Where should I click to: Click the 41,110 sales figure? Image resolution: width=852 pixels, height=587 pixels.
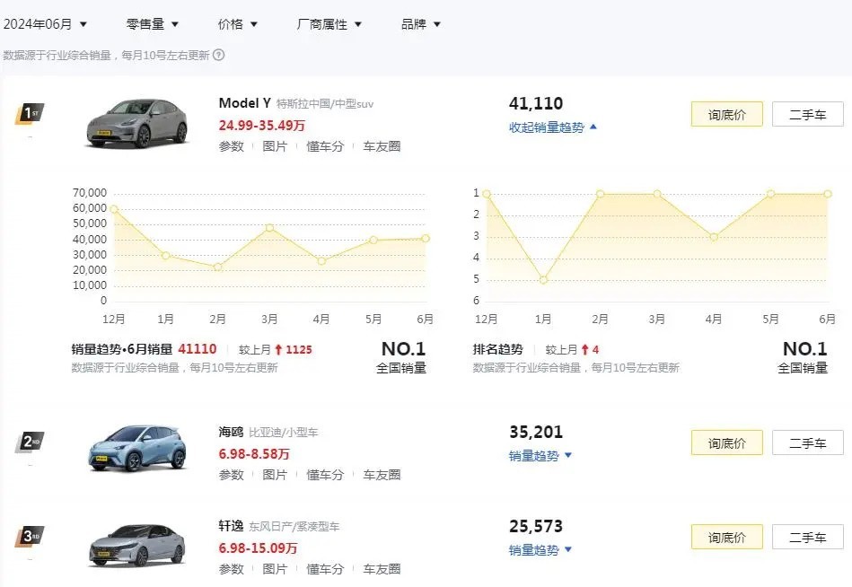tap(536, 103)
